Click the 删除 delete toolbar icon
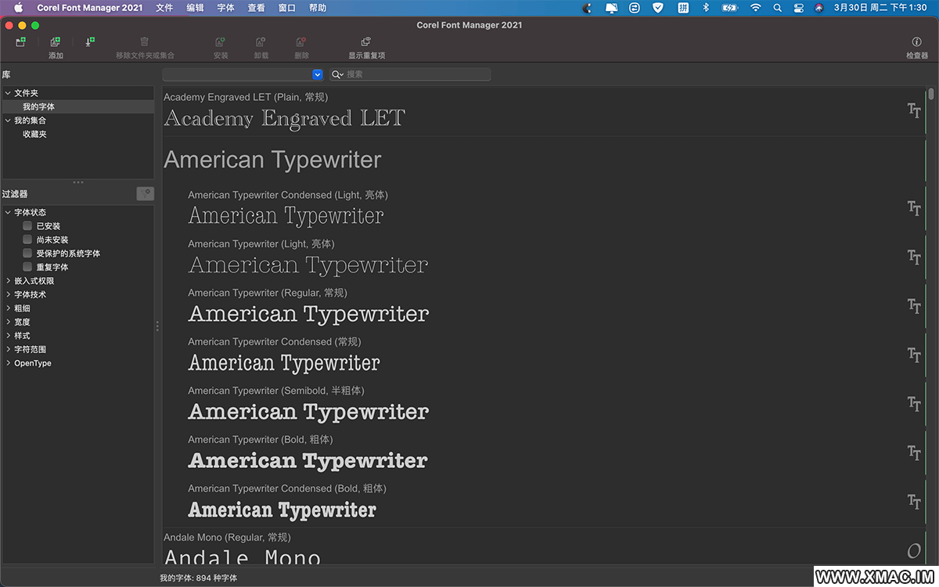Viewport: 939px width, 587px height. pyautogui.click(x=300, y=41)
